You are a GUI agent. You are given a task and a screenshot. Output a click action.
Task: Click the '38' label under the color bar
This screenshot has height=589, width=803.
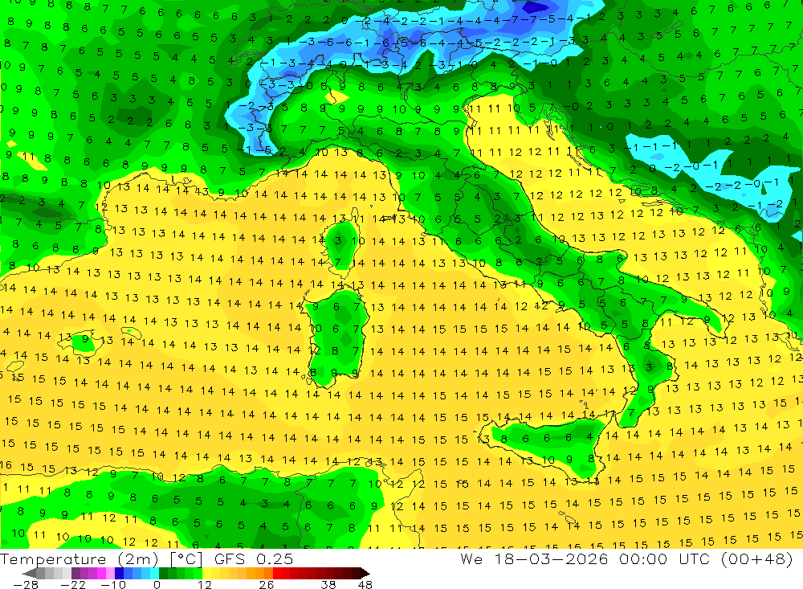pos(328,585)
